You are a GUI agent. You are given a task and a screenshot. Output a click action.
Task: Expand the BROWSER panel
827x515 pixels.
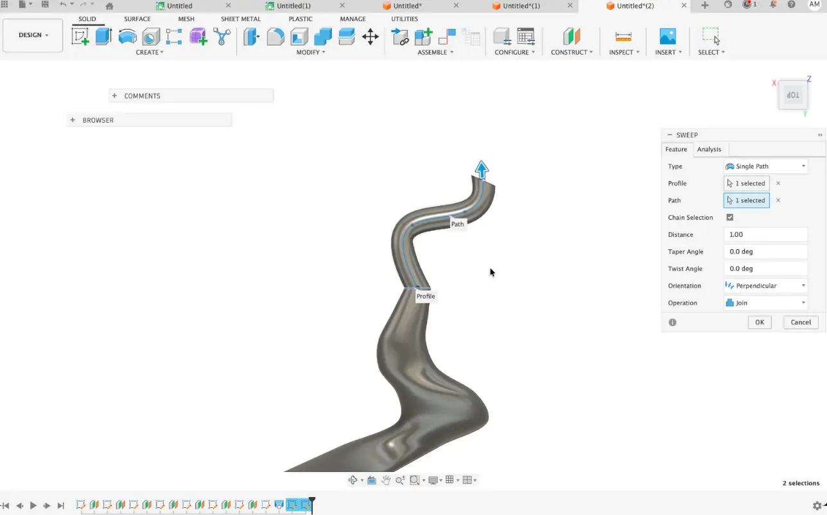[x=72, y=119]
